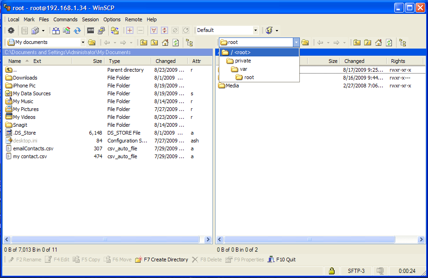
Task: Open the My documents local drive dropdown
Action: coord(83,42)
